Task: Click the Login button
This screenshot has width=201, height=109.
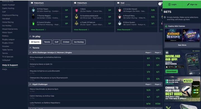Action: tap(172, 4)
